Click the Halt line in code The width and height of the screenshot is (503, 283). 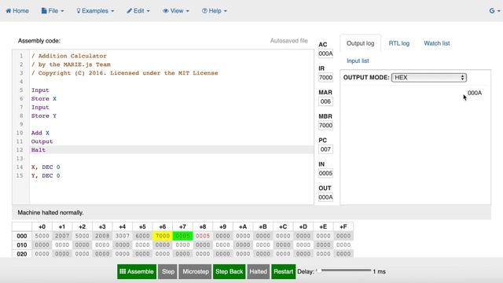click(x=171, y=150)
